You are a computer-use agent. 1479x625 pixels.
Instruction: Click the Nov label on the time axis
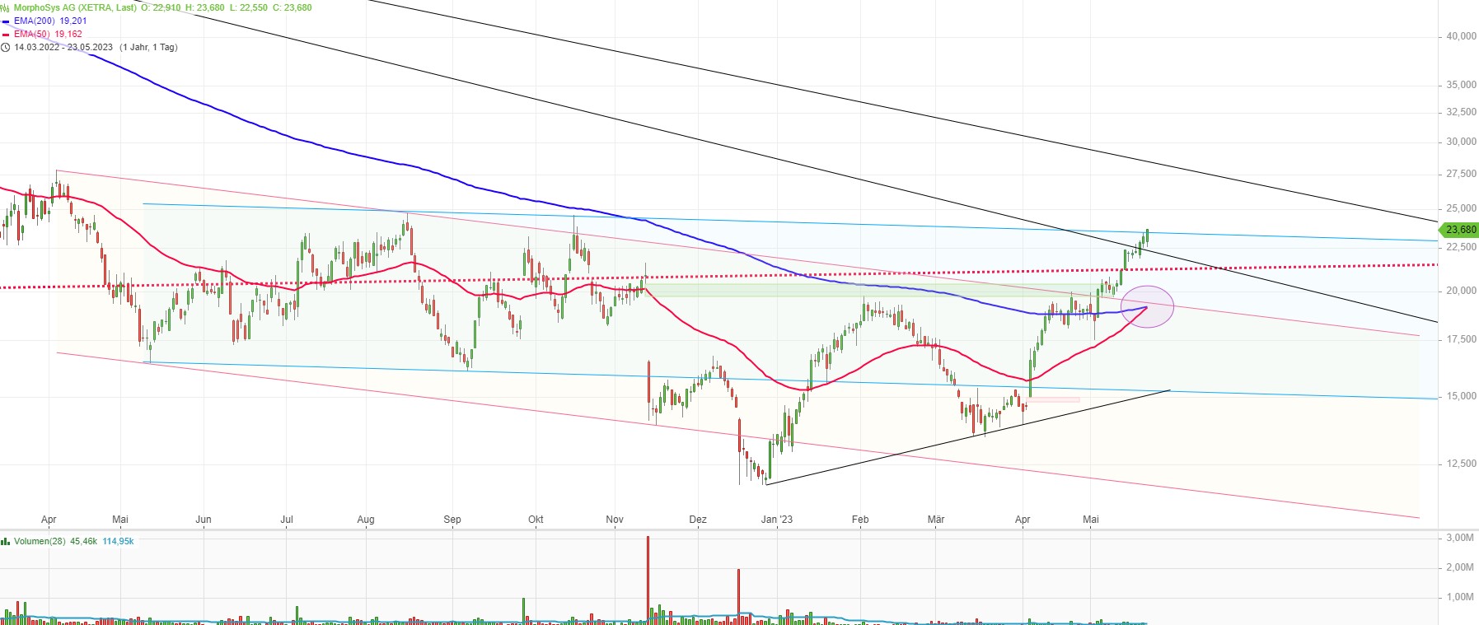615,520
